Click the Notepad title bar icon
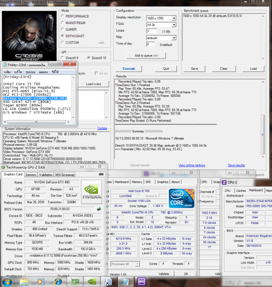This screenshot has width=272, height=287. point(4,65)
